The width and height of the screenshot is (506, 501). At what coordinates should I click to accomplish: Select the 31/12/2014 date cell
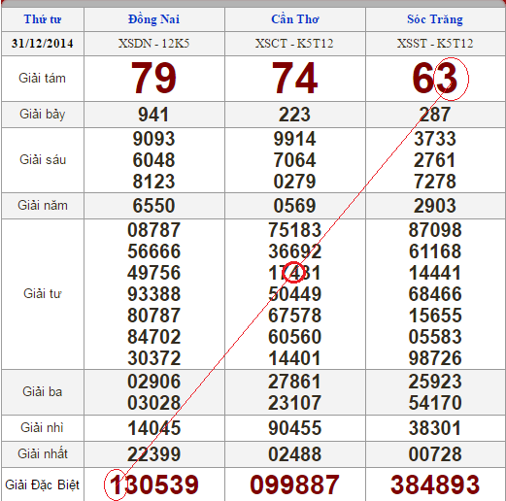(x=43, y=44)
